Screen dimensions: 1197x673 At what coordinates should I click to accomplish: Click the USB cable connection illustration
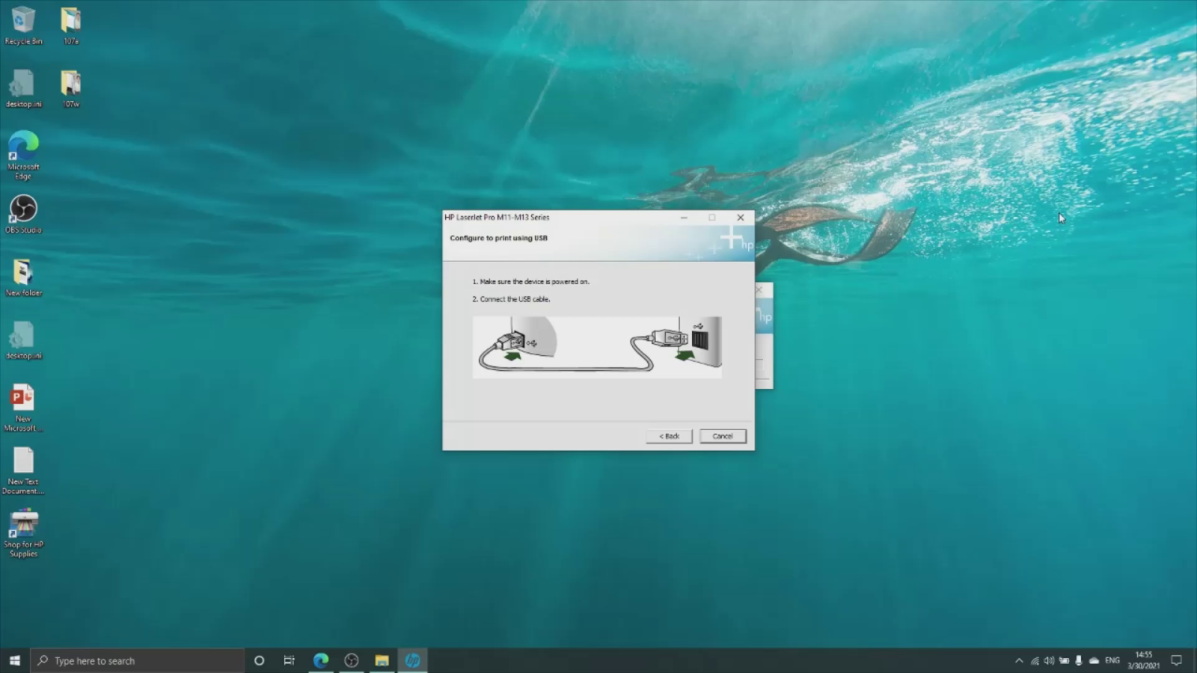pyautogui.click(x=597, y=347)
